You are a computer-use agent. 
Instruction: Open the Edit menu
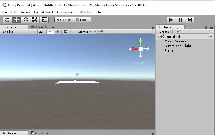[x=14, y=12]
